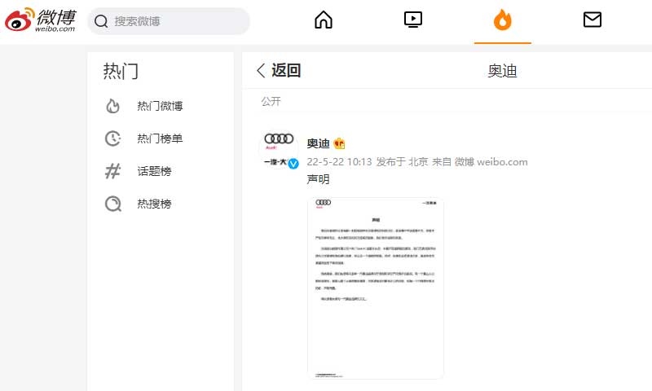Open the video play screen icon

[413, 20]
